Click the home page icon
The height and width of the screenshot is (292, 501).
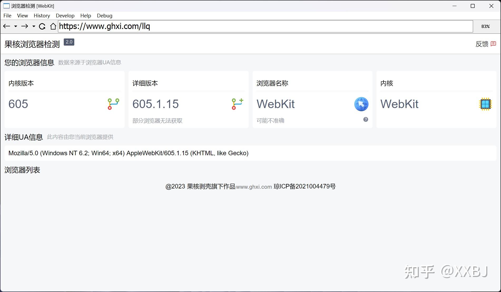coord(53,26)
